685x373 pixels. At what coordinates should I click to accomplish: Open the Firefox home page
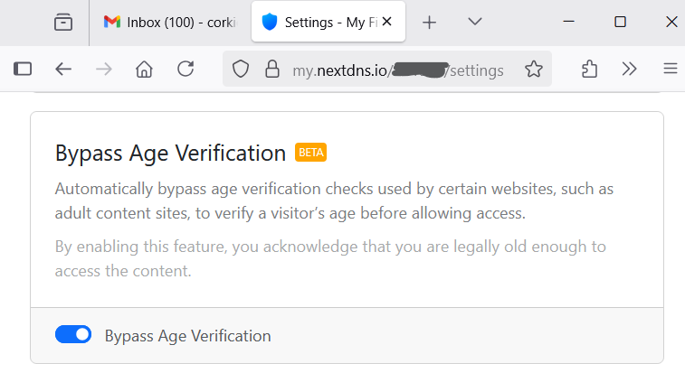tap(144, 69)
